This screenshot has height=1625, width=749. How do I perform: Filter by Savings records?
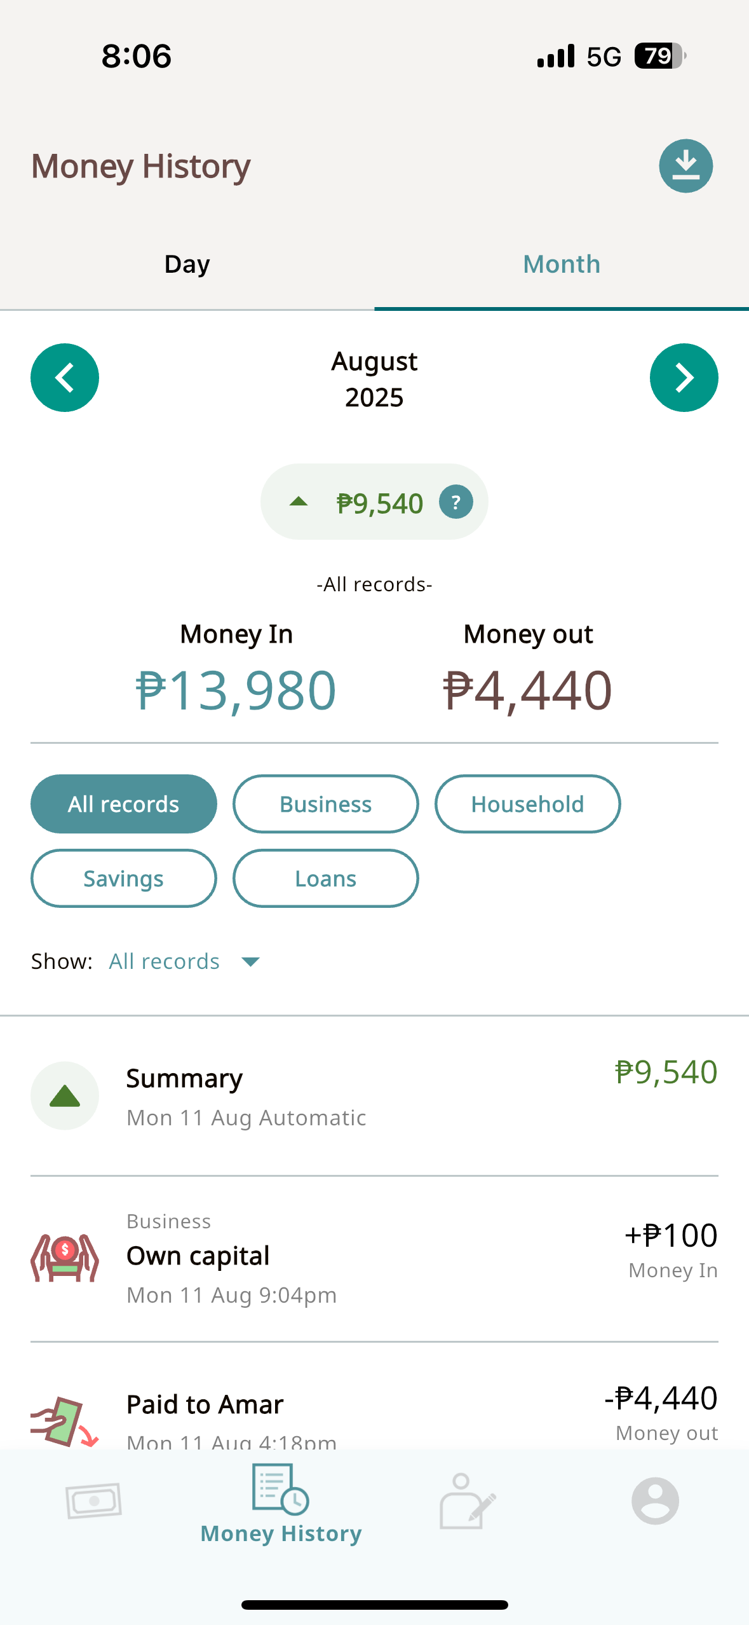[124, 879]
